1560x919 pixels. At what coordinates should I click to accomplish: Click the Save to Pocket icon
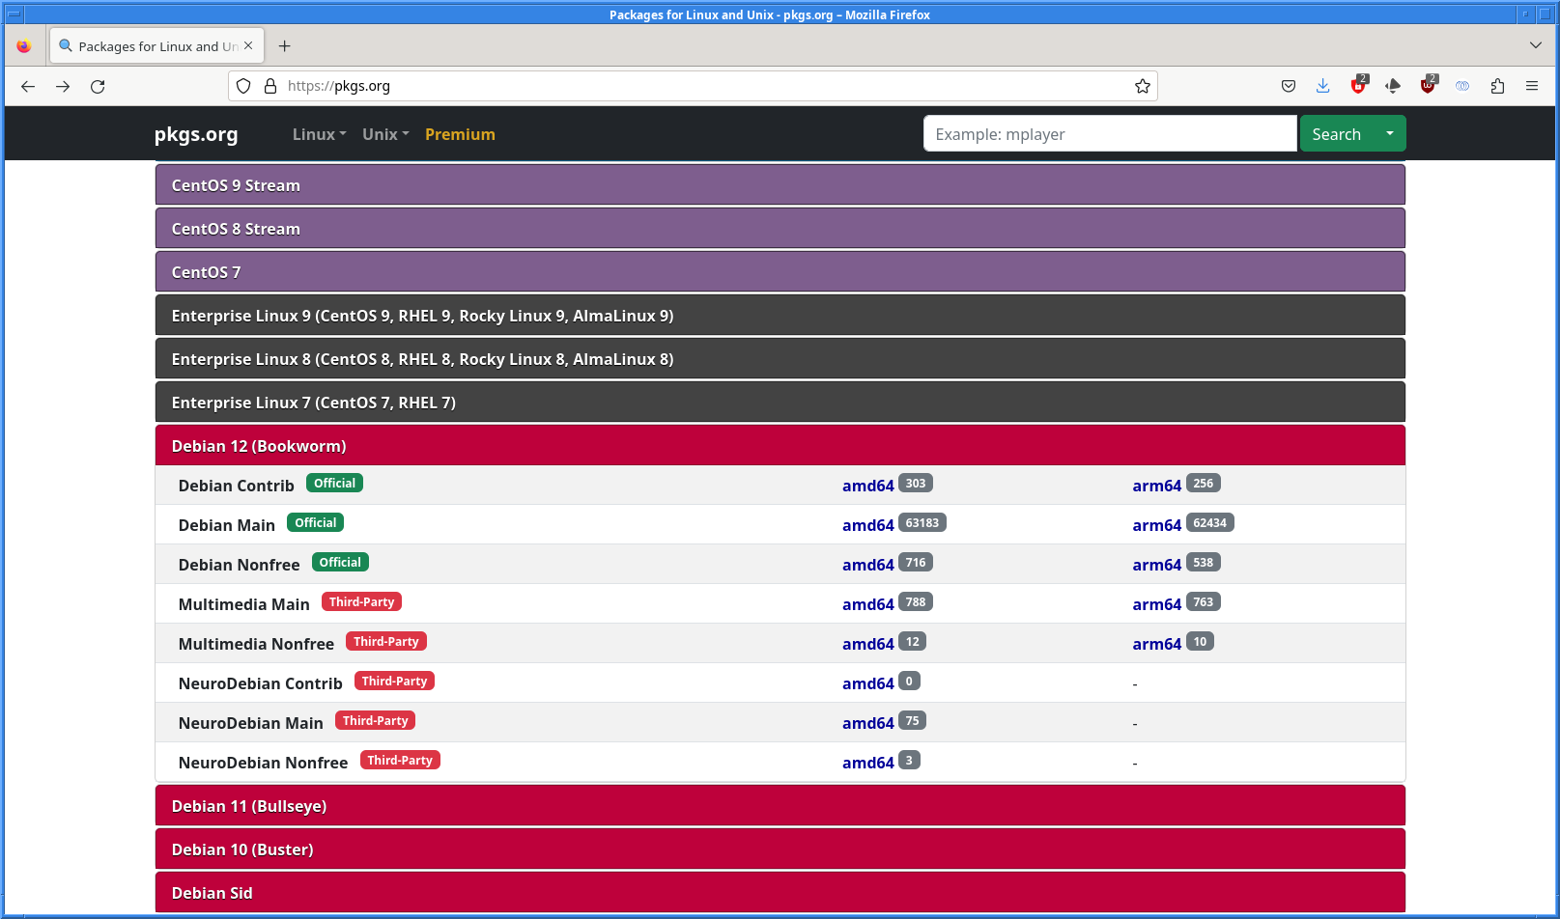(x=1288, y=86)
